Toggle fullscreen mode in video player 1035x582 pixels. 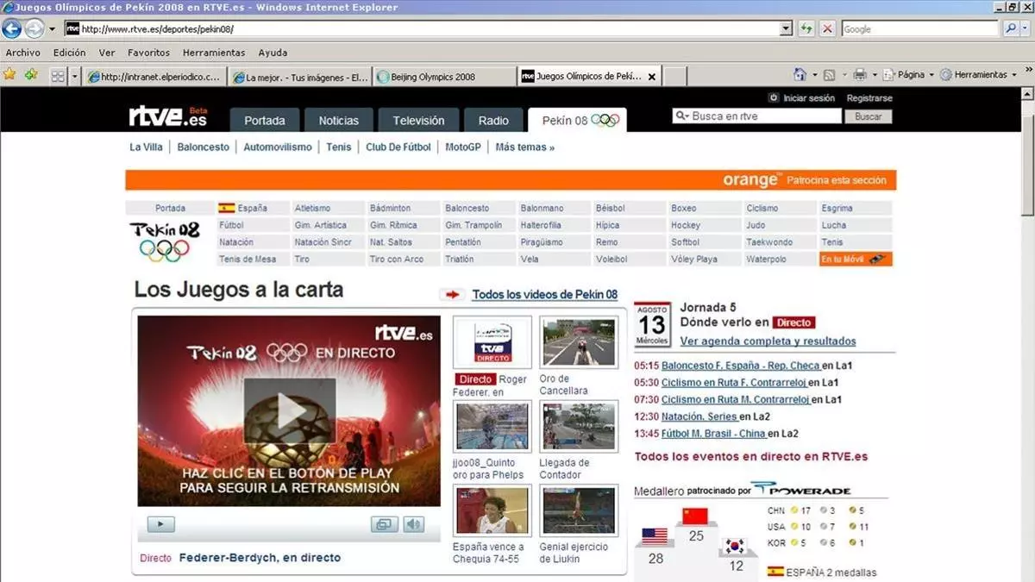point(384,524)
